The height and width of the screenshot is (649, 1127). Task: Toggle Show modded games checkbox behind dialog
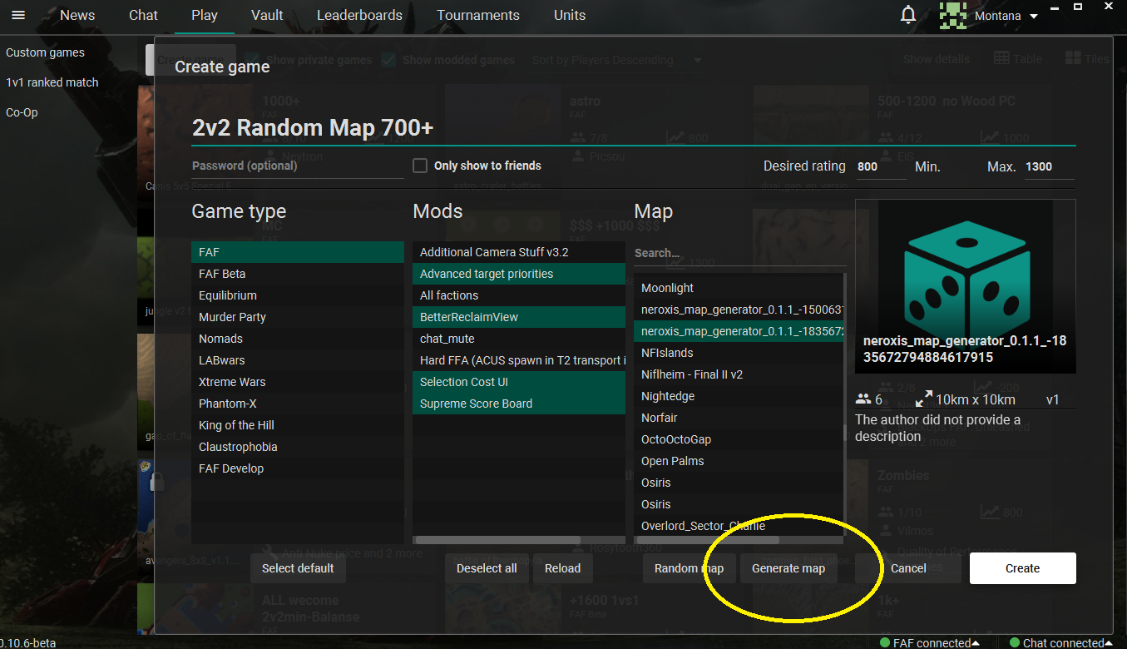tap(388, 60)
